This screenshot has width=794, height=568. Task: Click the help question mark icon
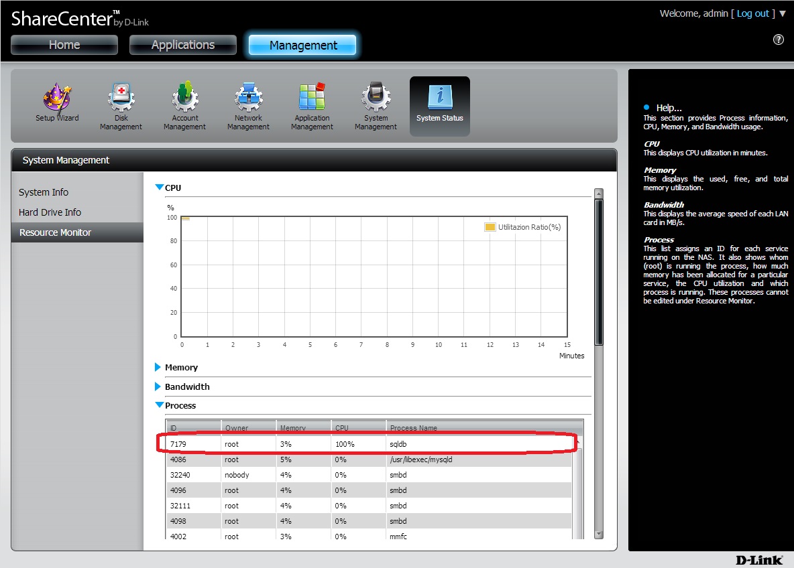779,40
